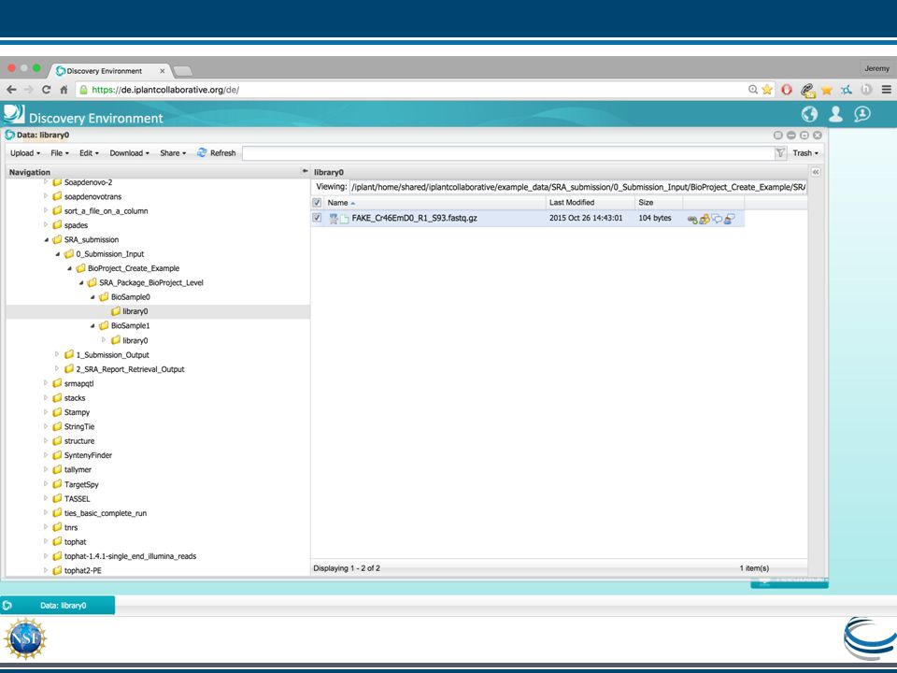Image resolution: width=897 pixels, height=673 pixels.
Task: Click the browser forward arrow
Action: click(29, 90)
